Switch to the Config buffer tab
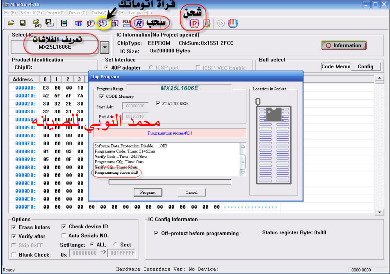390x274 pixels. pyautogui.click(x=365, y=66)
